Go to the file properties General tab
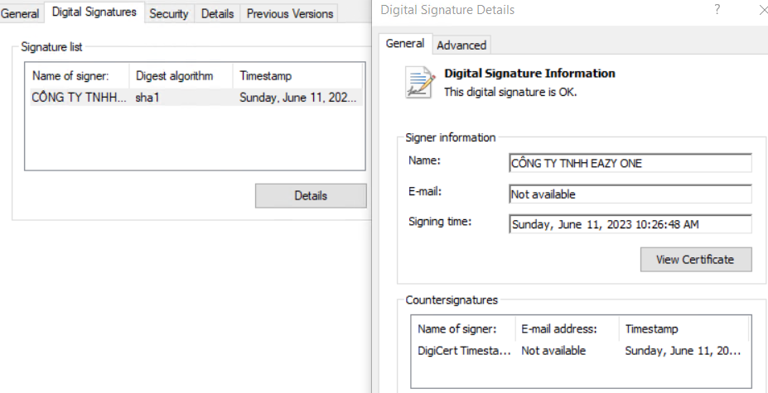This screenshot has height=393, width=768. (x=20, y=13)
